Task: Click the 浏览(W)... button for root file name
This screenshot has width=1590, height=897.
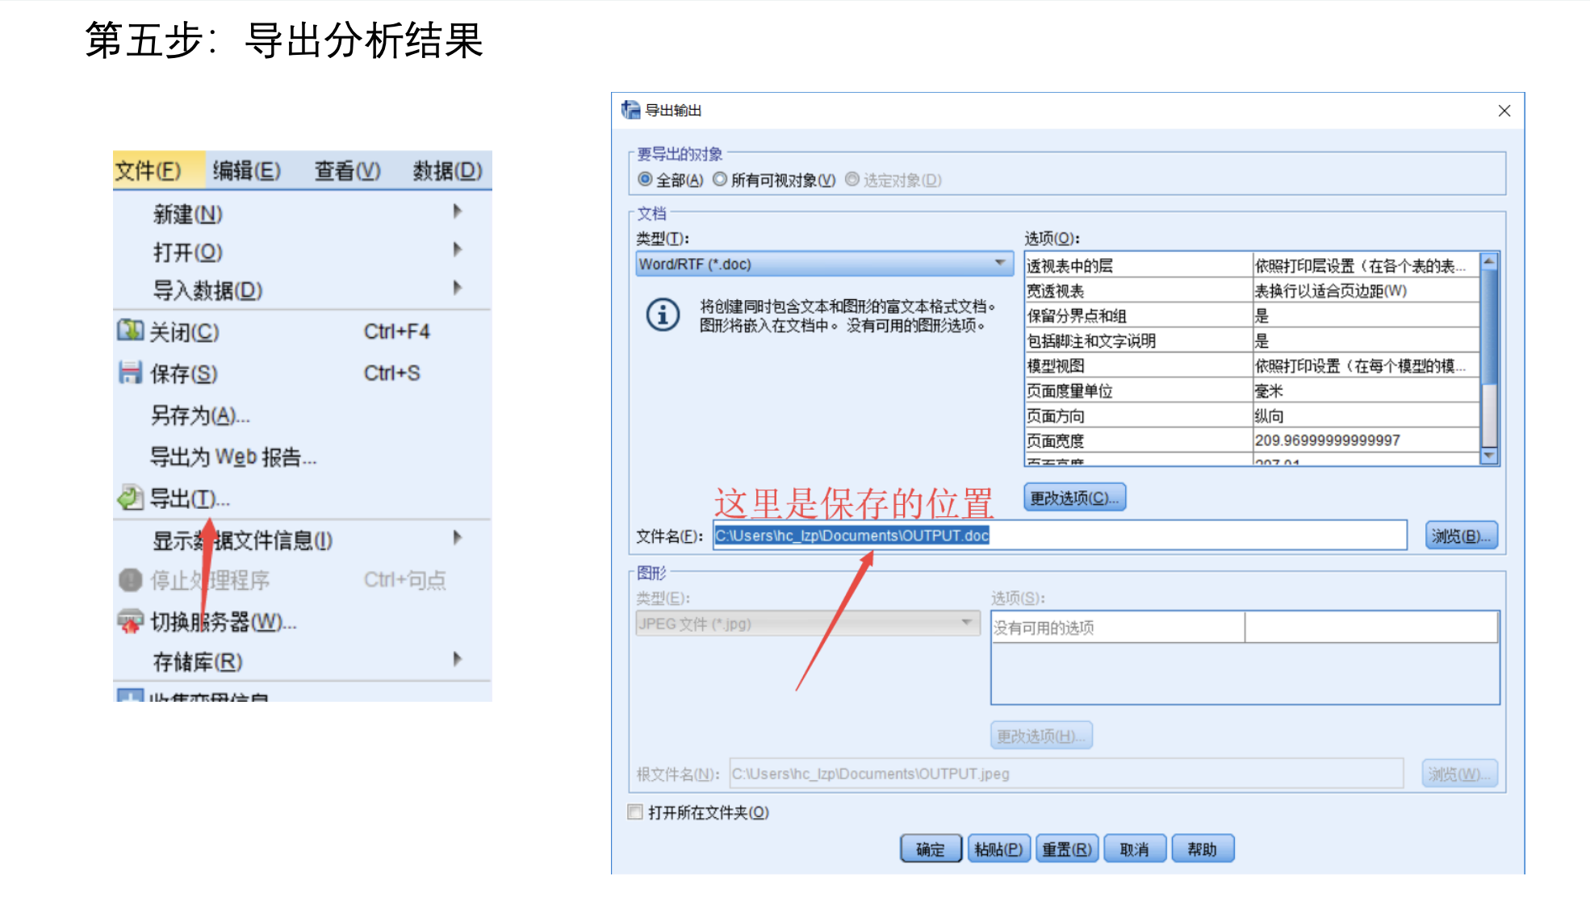Action: (1459, 774)
